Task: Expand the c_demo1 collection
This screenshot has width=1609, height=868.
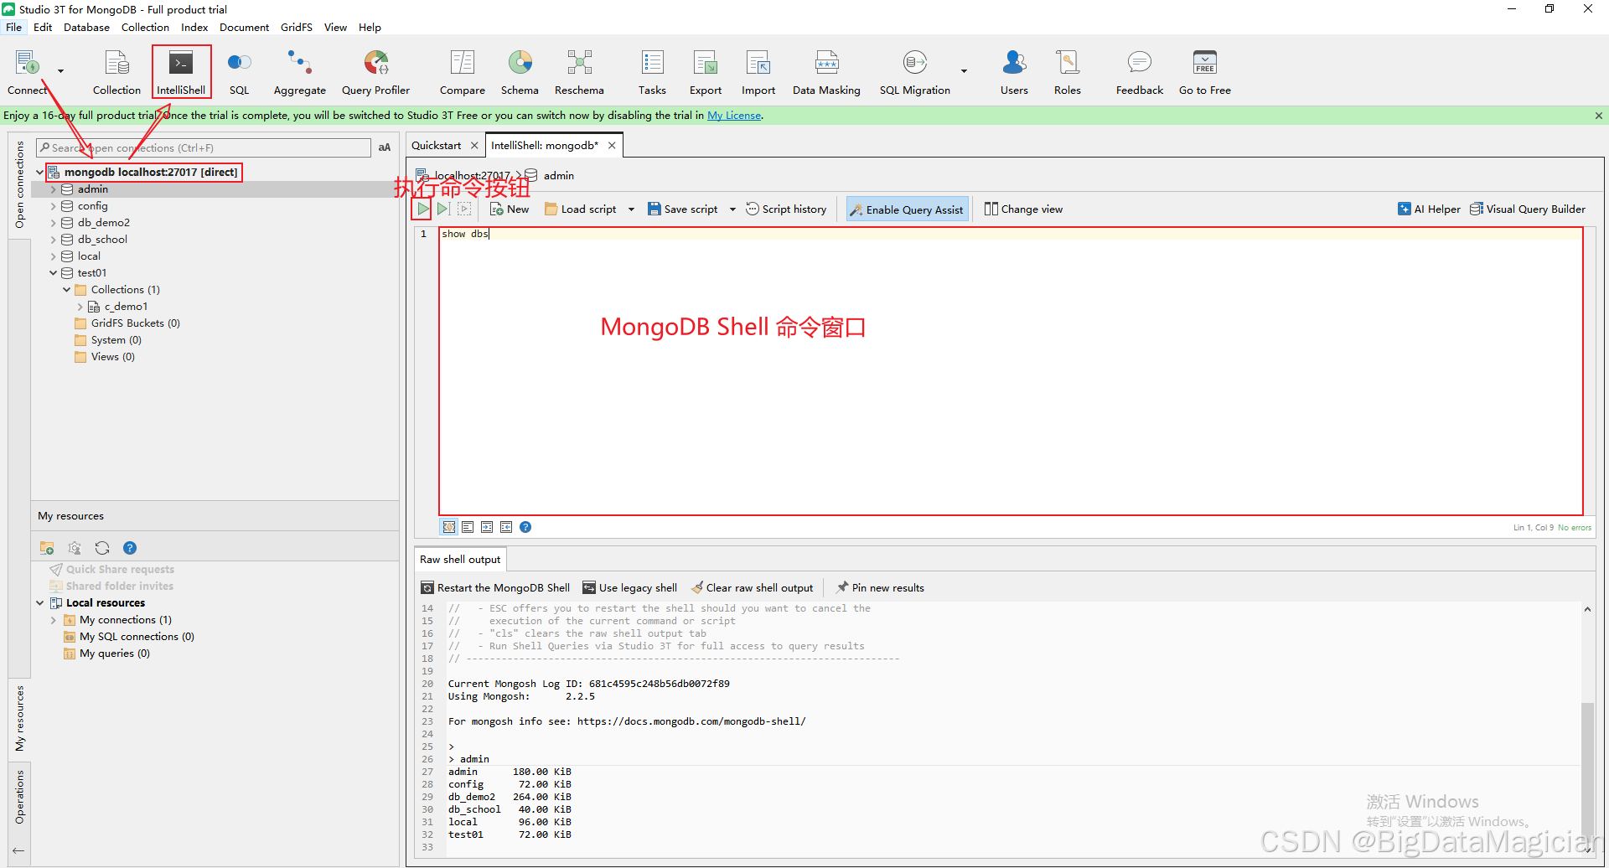Action: (x=80, y=307)
